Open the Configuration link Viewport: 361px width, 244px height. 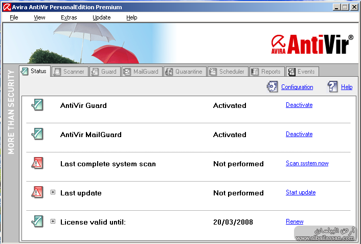[297, 87]
